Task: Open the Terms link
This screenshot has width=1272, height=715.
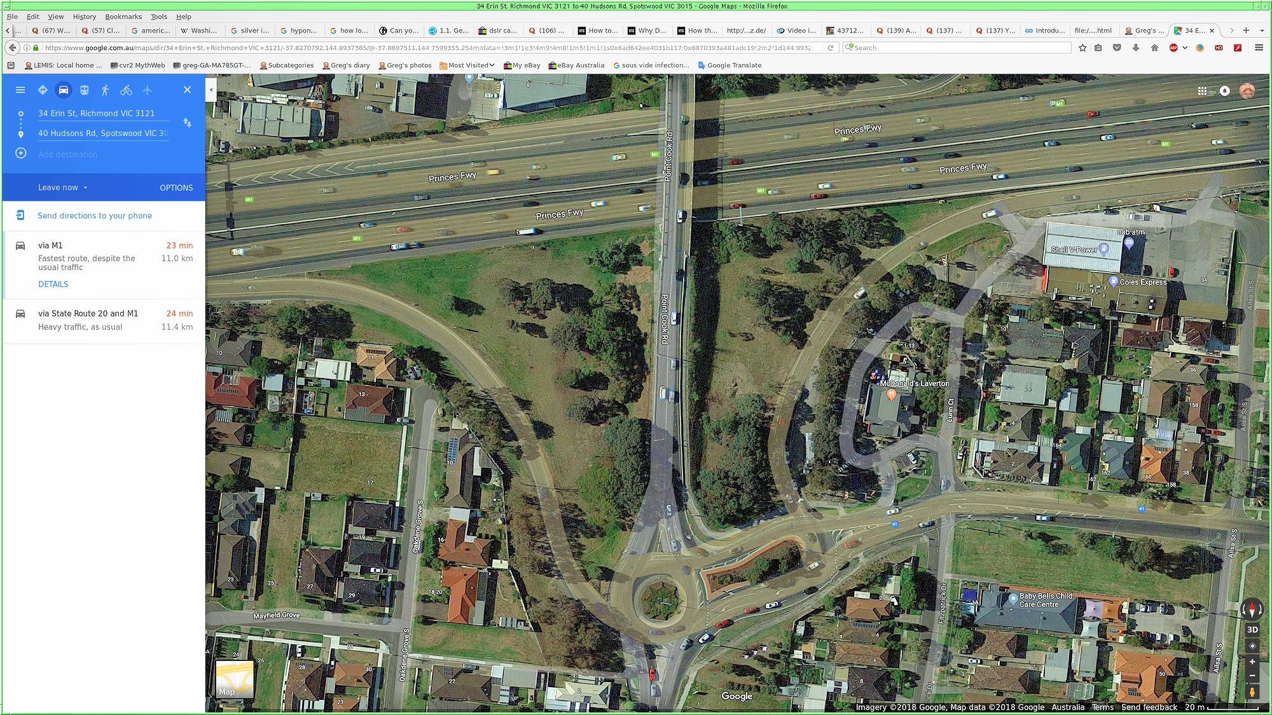Action: click(1103, 707)
